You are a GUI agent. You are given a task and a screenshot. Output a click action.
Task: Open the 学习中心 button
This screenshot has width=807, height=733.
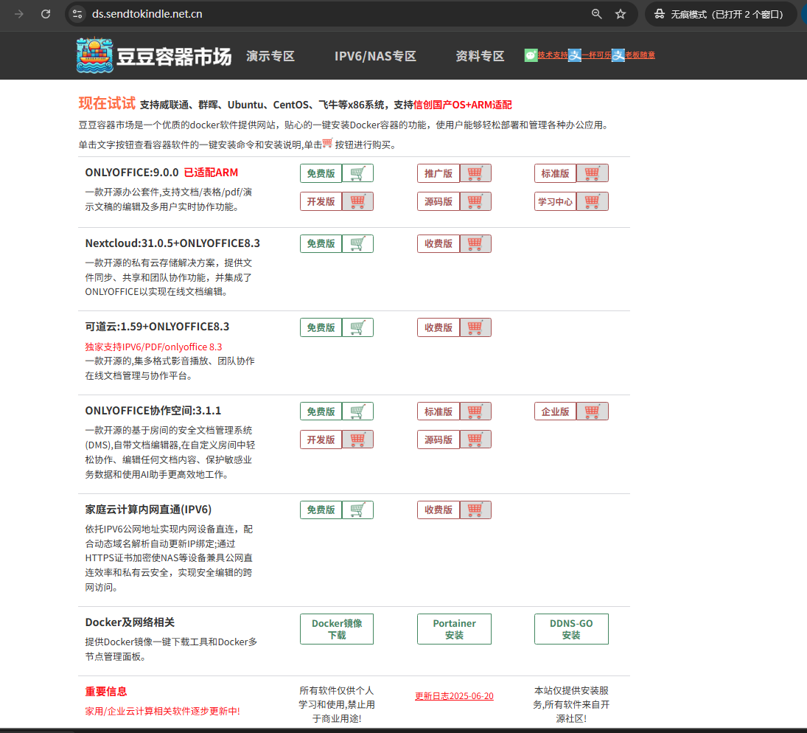tap(556, 201)
